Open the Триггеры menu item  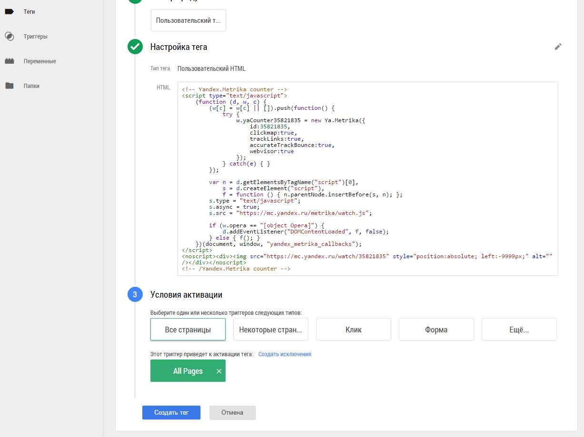pyautogui.click(x=35, y=36)
